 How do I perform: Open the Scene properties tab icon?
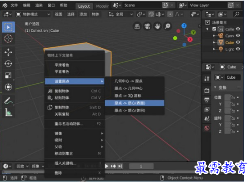coord(207,119)
